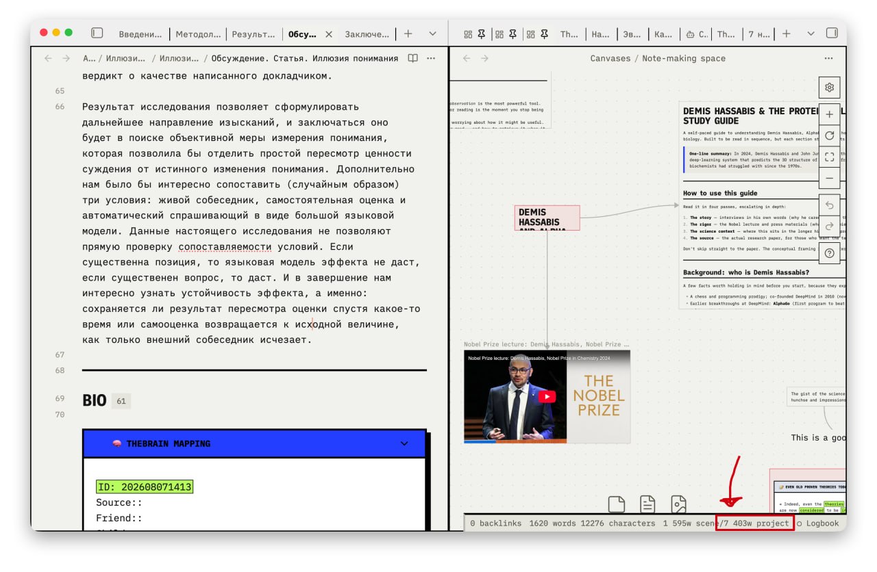Image resolution: width=877 pixels, height=572 pixels.
Task: Zoom in on the canvas
Action: point(829,114)
